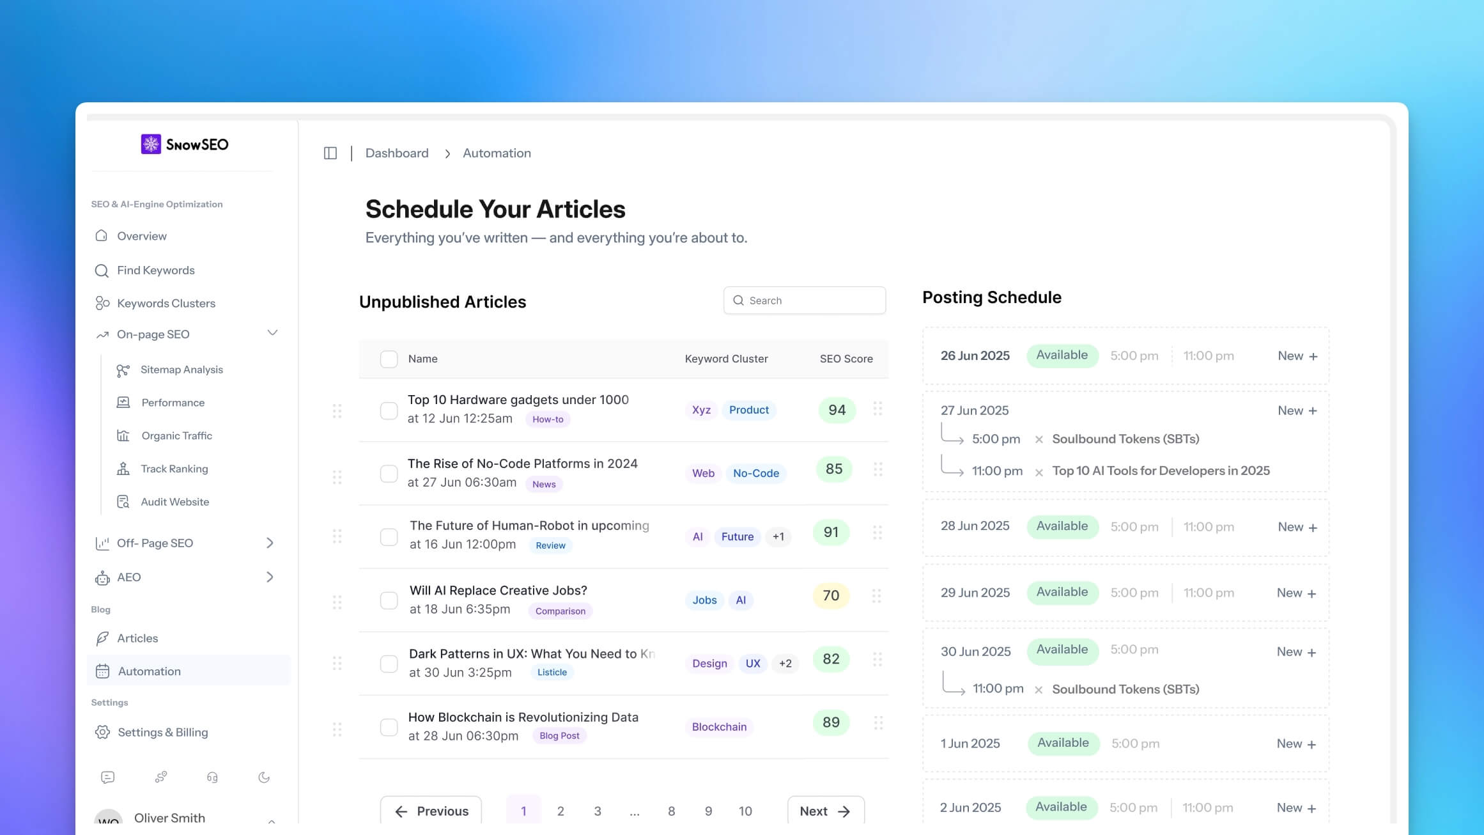
Task: Click inside the Search articles field
Action: (x=805, y=300)
